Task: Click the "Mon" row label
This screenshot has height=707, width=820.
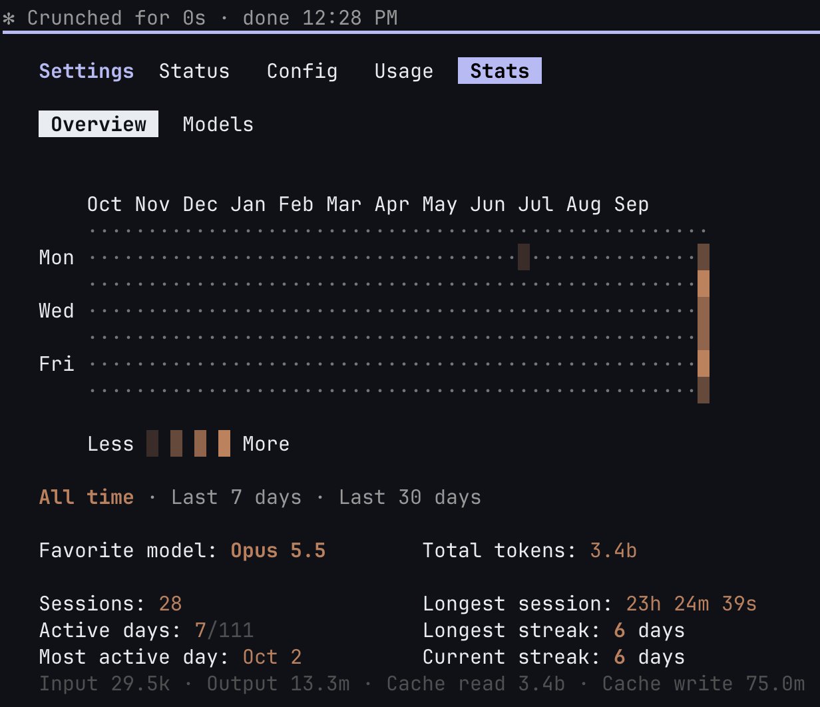Action: 57,258
